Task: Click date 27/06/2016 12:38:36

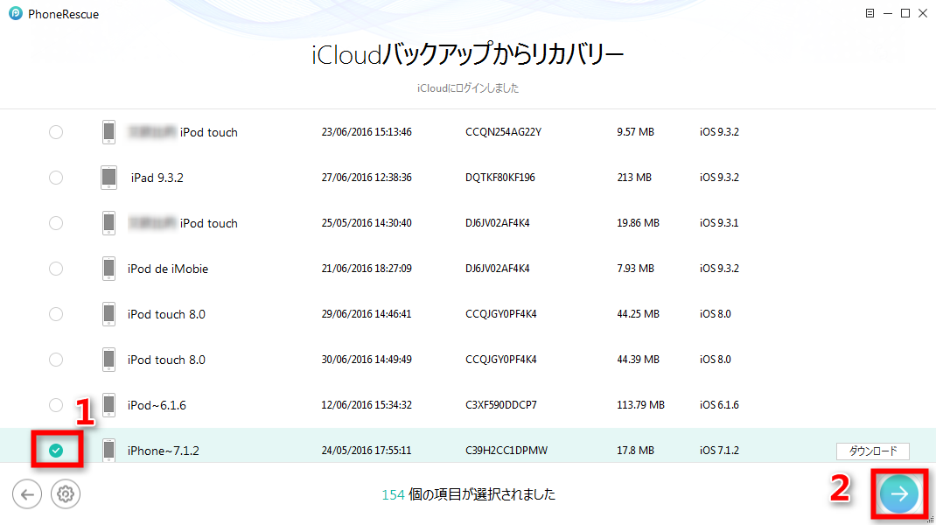Action: 367,178
